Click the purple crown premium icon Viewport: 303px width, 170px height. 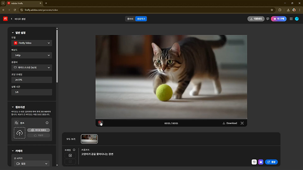(x=261, y=162)
